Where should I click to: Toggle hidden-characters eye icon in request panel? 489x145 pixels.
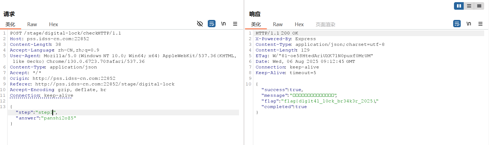click(200, 24)
